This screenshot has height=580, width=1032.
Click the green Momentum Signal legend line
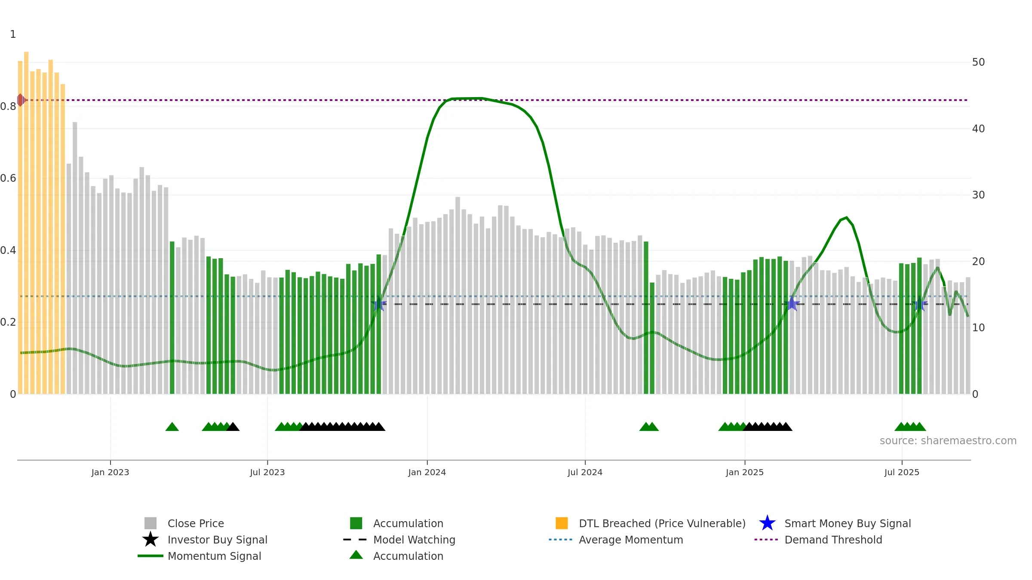click(150, 556)
